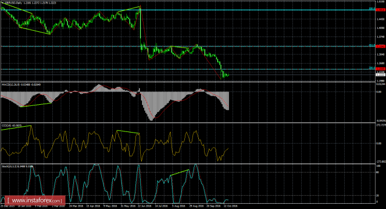This screenshot has width=386, height=209.
Task: Click the red price tag at 100.0 level
Action: click(381, 10)
